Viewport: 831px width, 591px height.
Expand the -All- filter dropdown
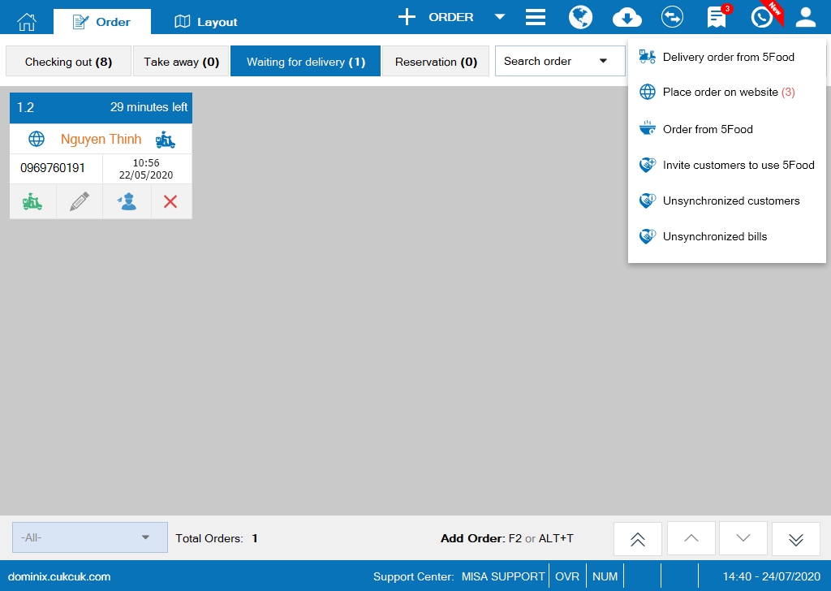coord(90,537)
